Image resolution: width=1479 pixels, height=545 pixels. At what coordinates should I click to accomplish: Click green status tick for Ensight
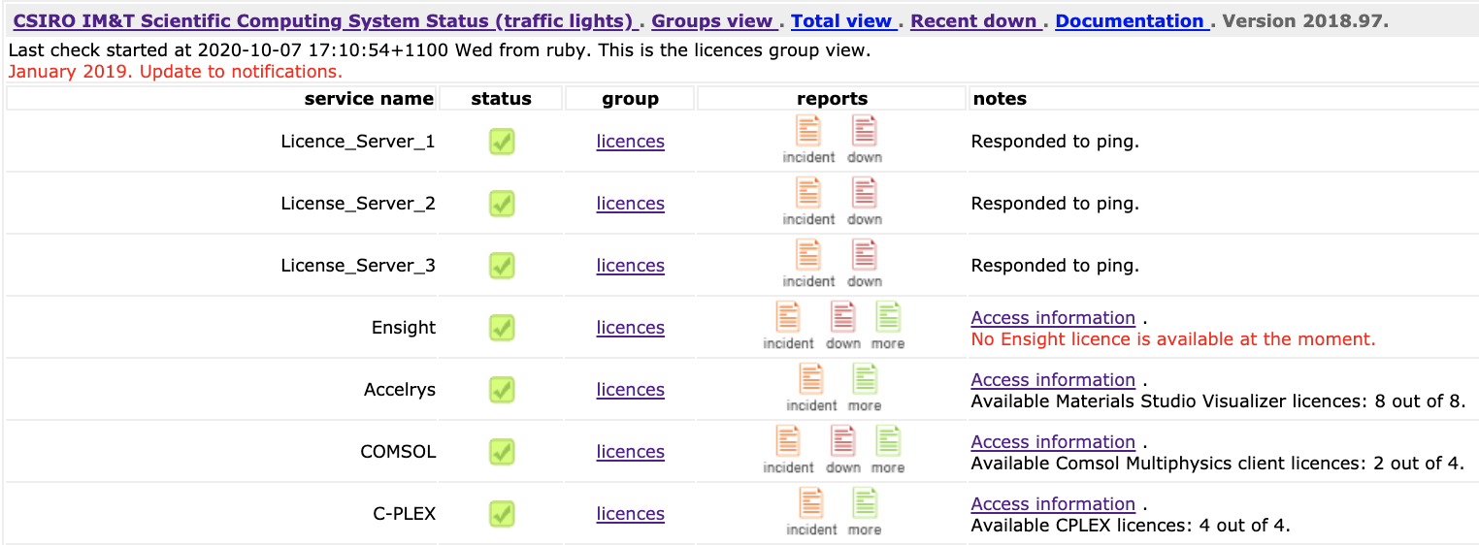(x=502, y=328)
